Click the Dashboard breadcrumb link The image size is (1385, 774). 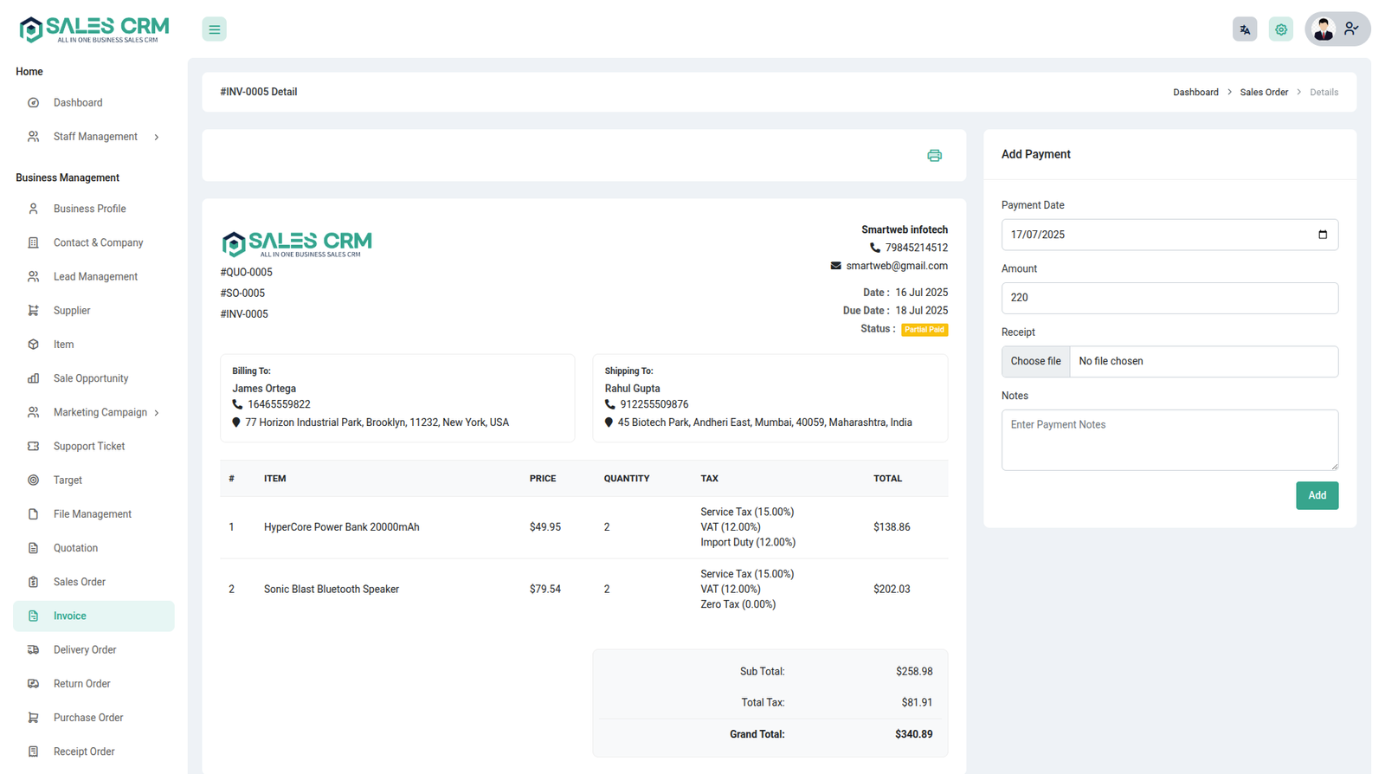point(1195,93)
